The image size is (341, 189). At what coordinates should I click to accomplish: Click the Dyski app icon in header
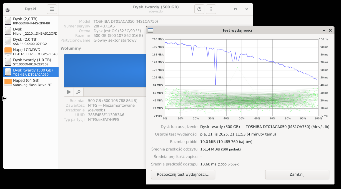7,9
